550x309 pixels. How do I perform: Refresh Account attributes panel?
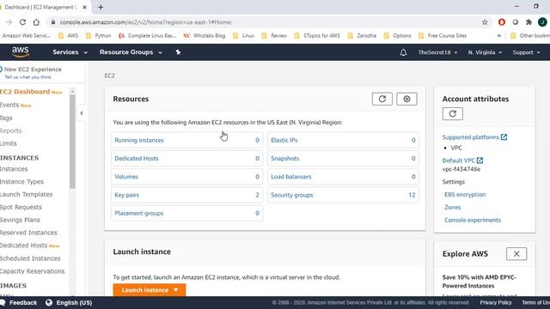[x=453, y=113]
